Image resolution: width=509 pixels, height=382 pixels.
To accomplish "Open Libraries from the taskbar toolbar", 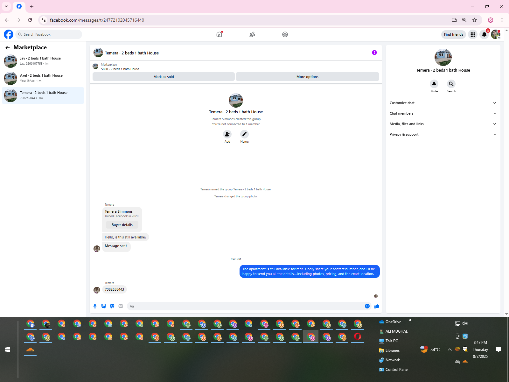I will click(x=389, y=350).
